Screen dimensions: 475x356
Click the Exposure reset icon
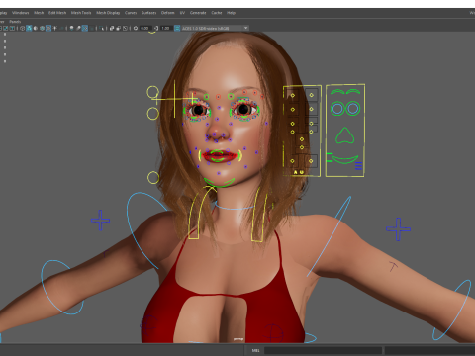136,28
